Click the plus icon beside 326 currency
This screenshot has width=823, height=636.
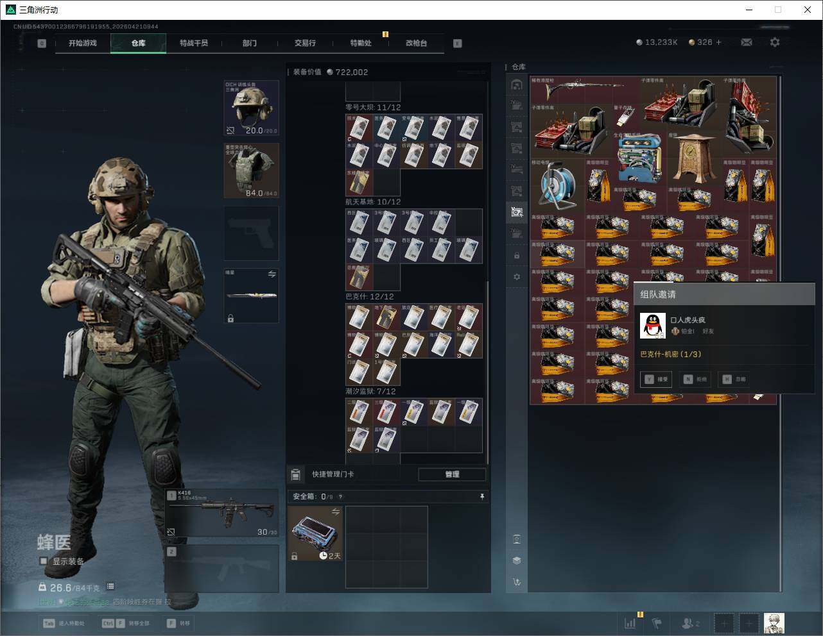pyautogui.click(x=718, y=42)
